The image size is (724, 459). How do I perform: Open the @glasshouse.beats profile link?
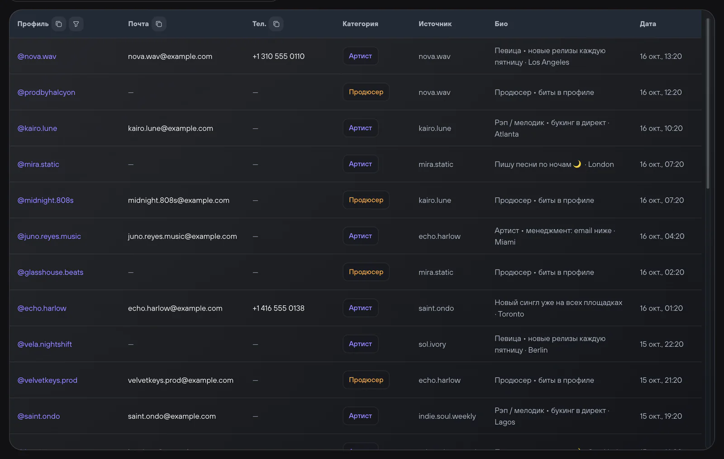(50, 272)
